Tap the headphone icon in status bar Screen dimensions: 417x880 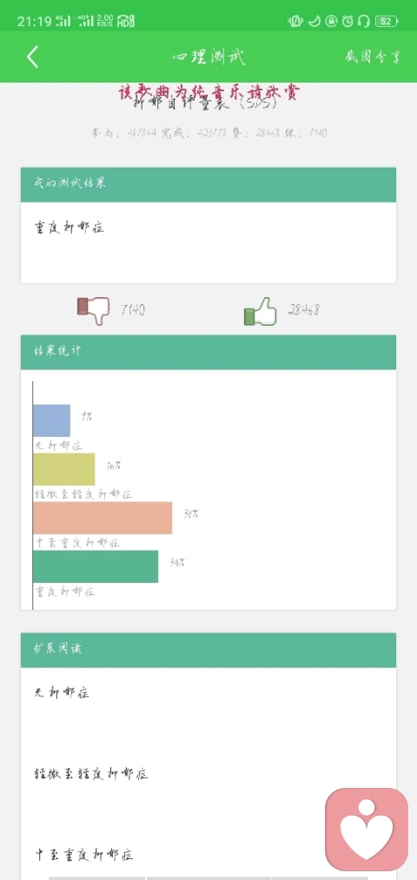pyautogui.click(x=364, y=22)
